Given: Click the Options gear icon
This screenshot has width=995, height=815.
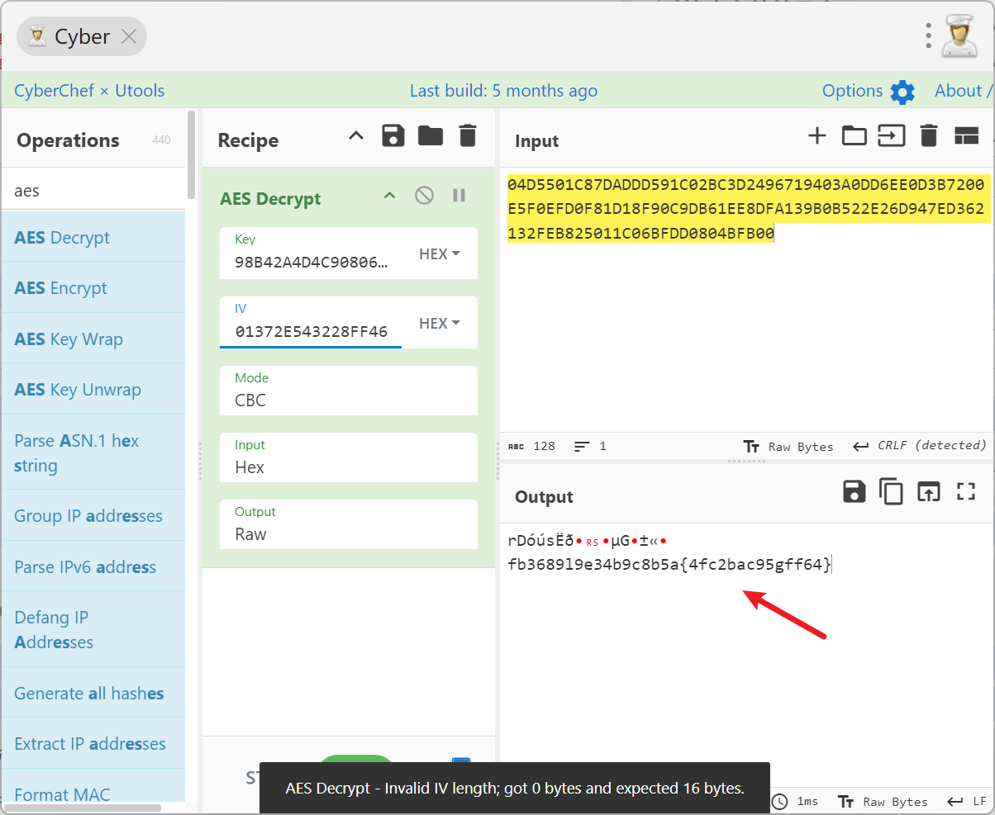Looking at the screenshot, I should click(x=902, y=92).
